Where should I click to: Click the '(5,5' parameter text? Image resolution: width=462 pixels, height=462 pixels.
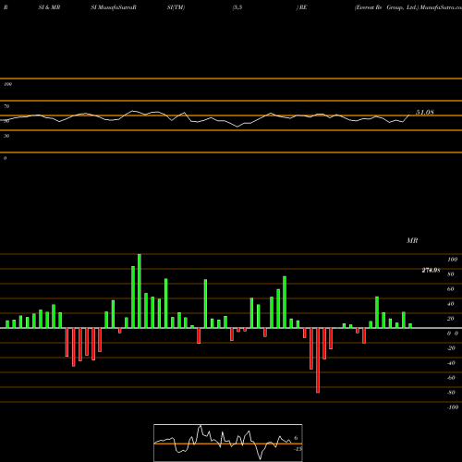(237, 7)
